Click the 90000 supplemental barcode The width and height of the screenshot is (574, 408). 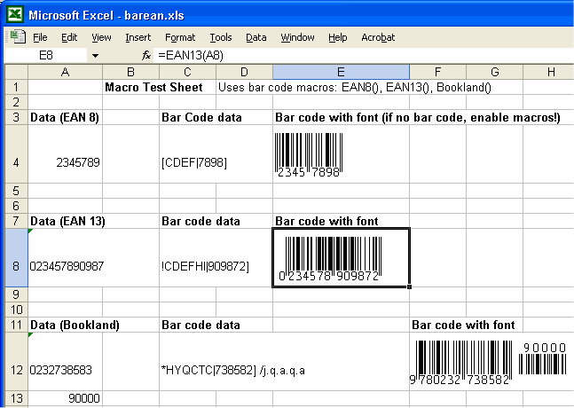pyautogui.click(x=543, y=358)
